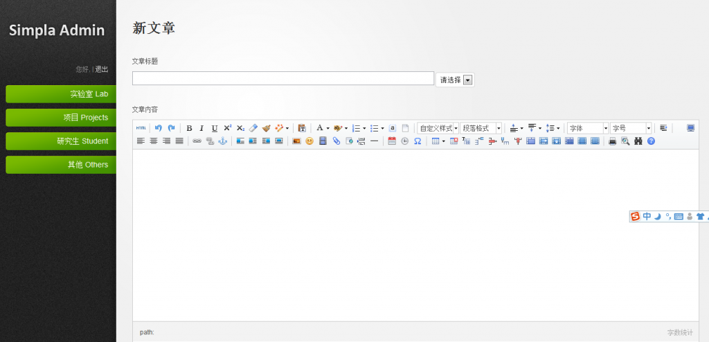Click the binoculars search replace icon
This screenshot has width=709, height=342.
[x=638, y=141]
